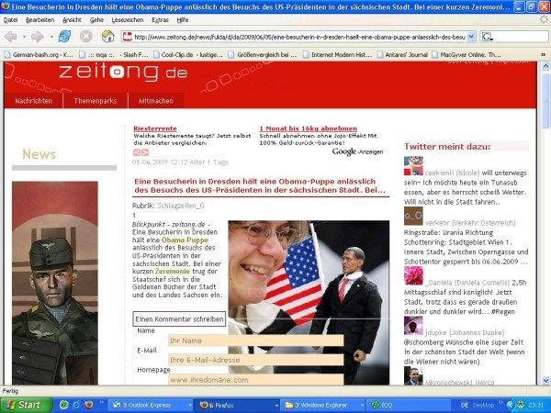
Task: Click the Stop loading icon
Action: click(85, 36)
